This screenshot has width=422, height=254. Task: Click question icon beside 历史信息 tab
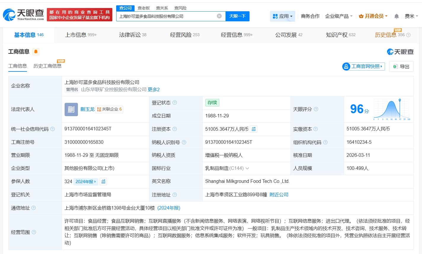(x=408, y=35)
